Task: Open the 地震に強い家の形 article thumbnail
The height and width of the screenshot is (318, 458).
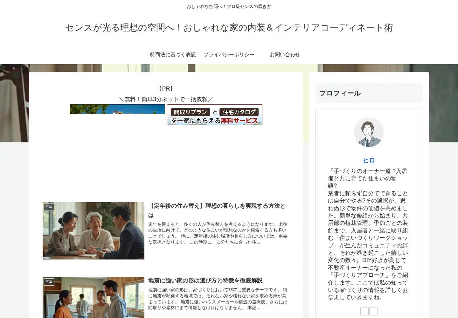Action: [94, 298]
